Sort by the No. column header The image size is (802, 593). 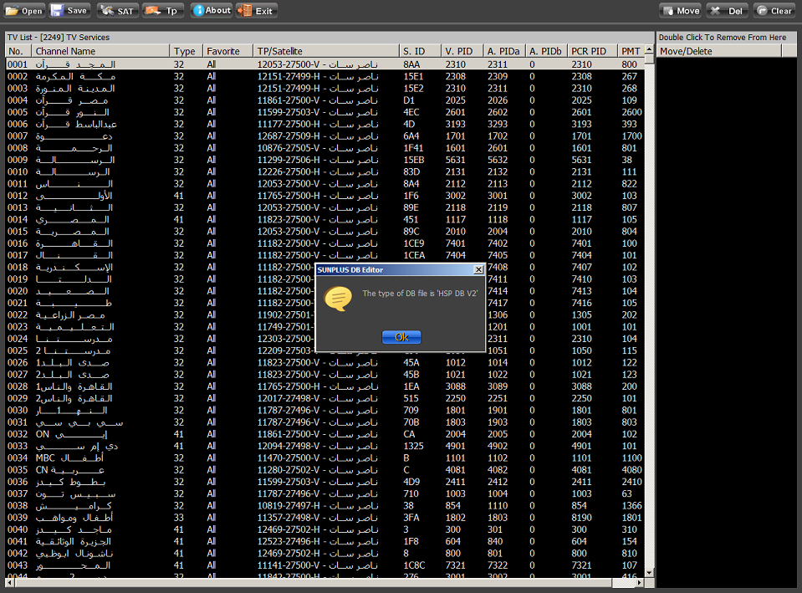coord(18,51)
